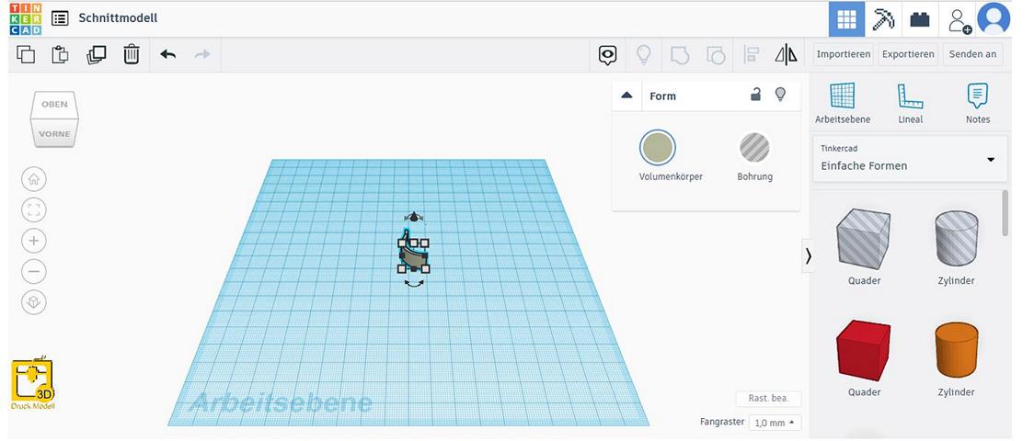The width and height of the screenshot is (1034, 441).
Task: Click the Tinkercad logo icon
Action: pos(26,18)
